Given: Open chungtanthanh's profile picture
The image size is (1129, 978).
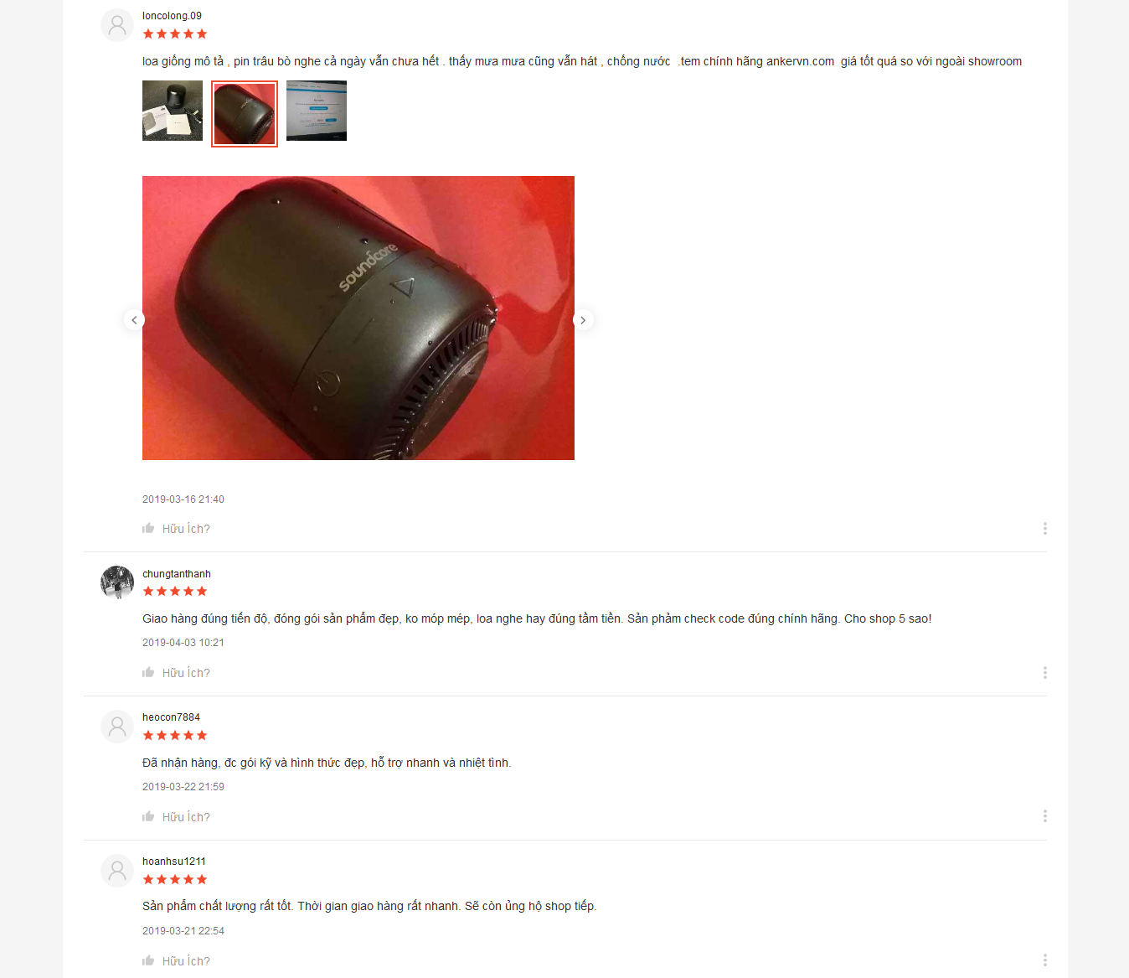Looking at the screenshot, I should tap(117, 582).
